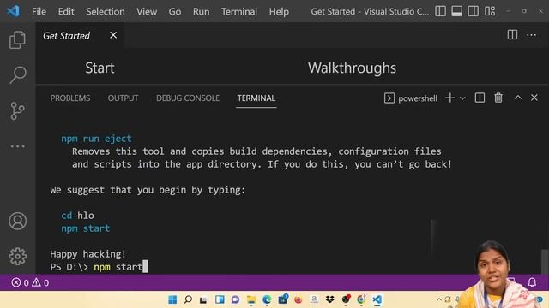Click 'npm run eject' text in terminal
The width and height of the screenshot is (549, 308).
pos(96,139)
